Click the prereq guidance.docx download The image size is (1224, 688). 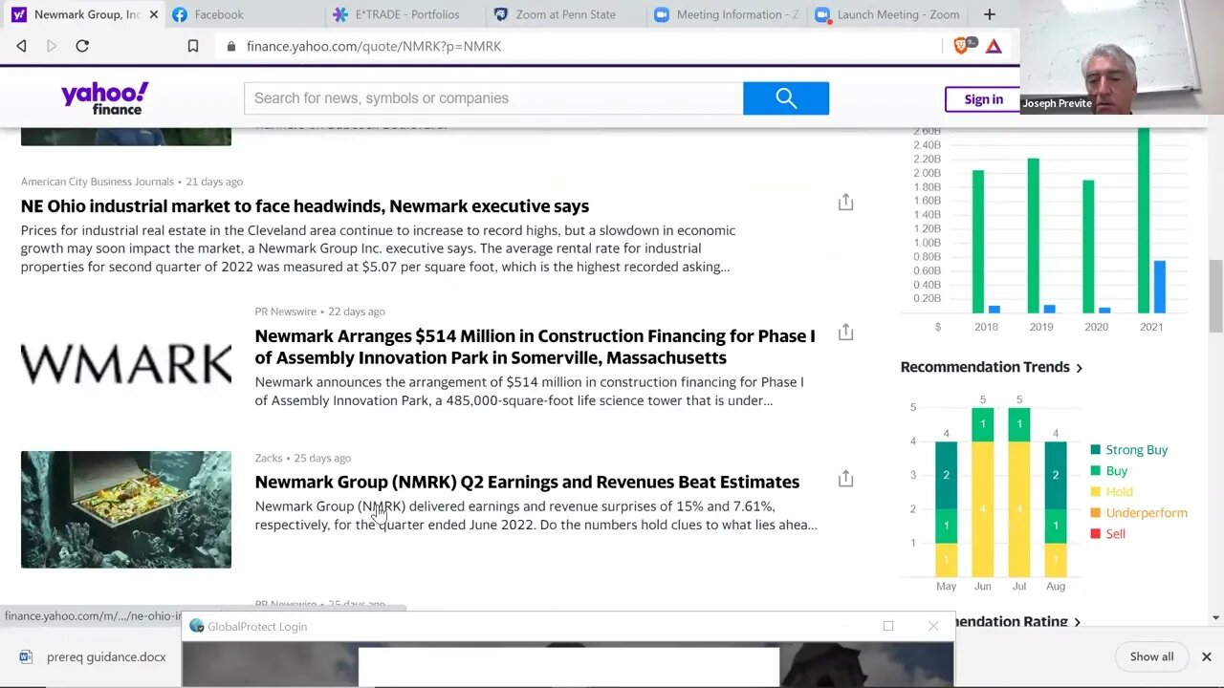[91, 656]
